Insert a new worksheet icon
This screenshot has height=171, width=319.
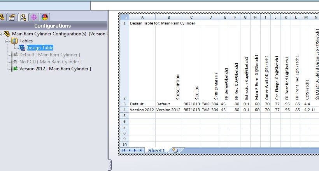click(175, 150)
